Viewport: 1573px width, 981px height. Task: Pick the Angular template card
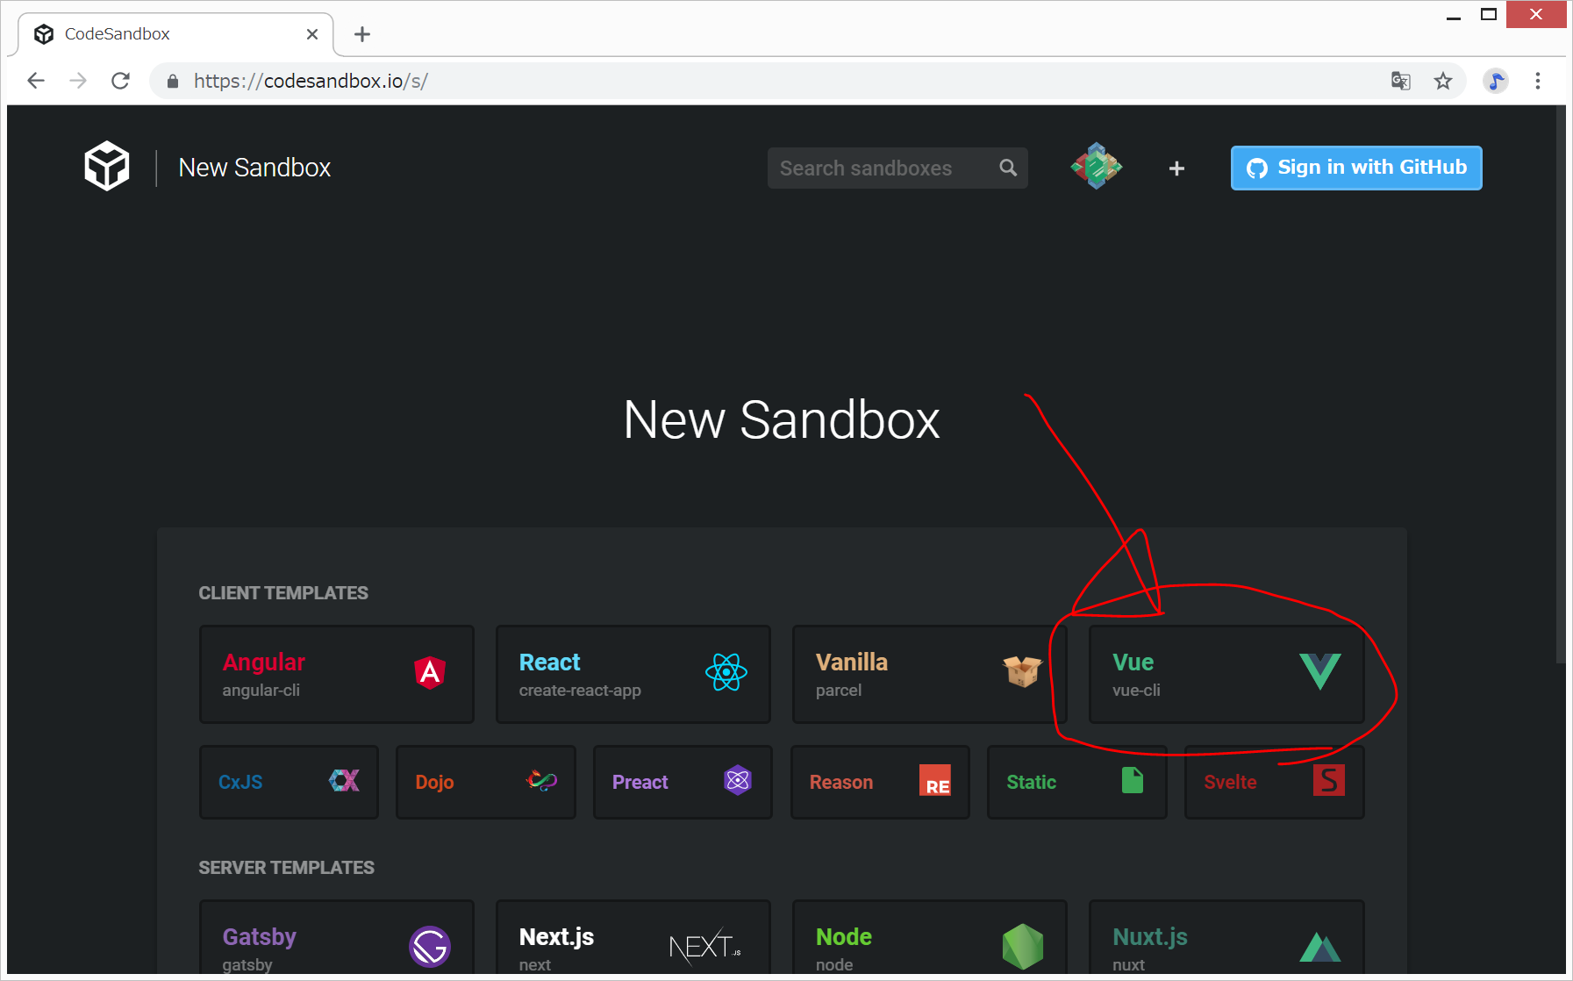[x=336, y=674]
